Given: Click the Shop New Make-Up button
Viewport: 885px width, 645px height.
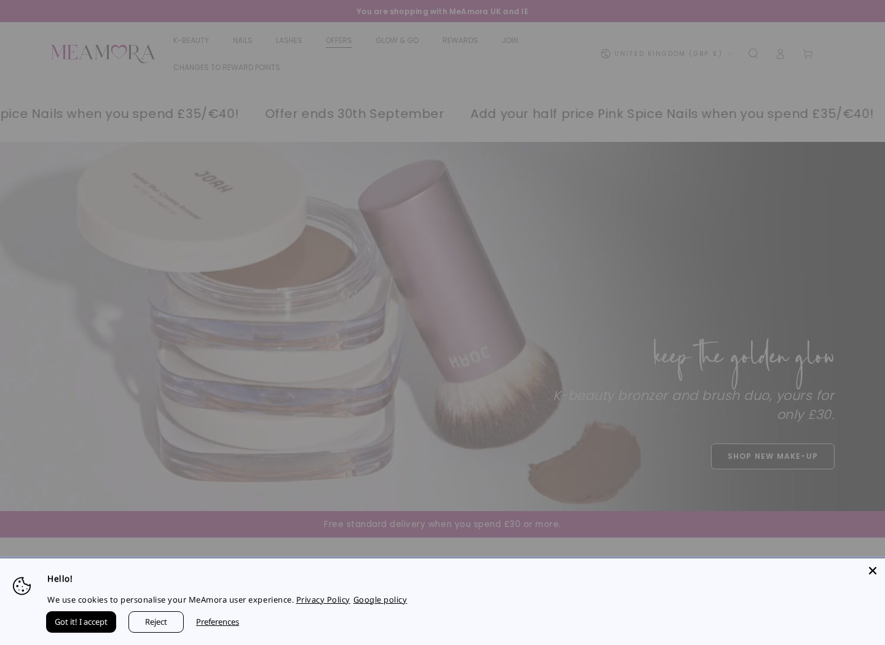Looking at the screenshot, I should click(773, 456).
